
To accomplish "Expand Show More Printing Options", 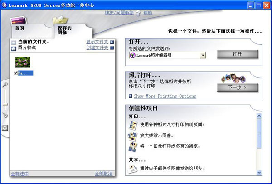I will pos(165,96).
